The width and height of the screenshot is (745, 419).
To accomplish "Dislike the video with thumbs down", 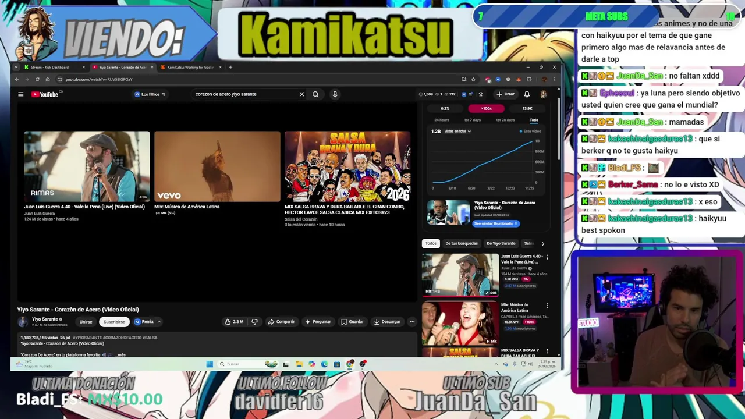I will pos(254,322).
